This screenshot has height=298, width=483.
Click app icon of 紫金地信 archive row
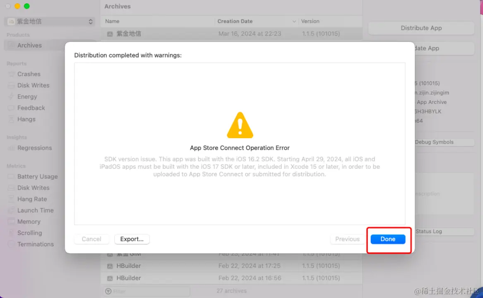coord(110,34)
